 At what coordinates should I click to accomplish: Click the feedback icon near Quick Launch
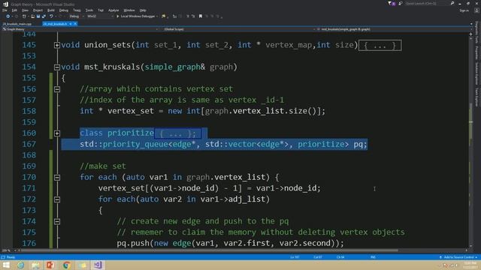[401, 3]
